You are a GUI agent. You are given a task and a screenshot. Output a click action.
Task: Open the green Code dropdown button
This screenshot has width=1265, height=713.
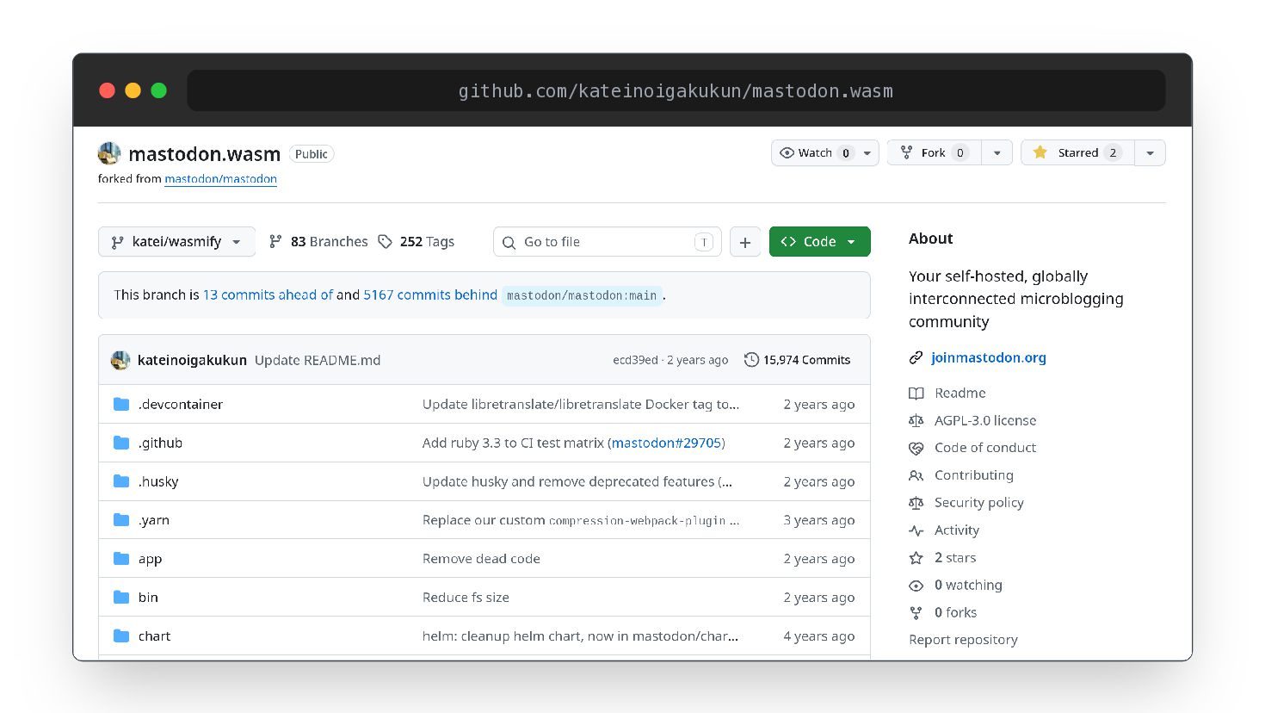819,242
